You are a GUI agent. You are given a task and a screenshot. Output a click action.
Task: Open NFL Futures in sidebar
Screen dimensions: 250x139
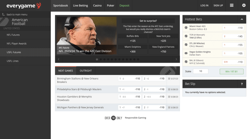click(x=25, y=35)
